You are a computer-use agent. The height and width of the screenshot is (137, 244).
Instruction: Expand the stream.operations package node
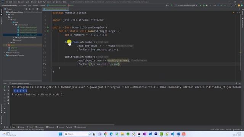pos(14,37)
